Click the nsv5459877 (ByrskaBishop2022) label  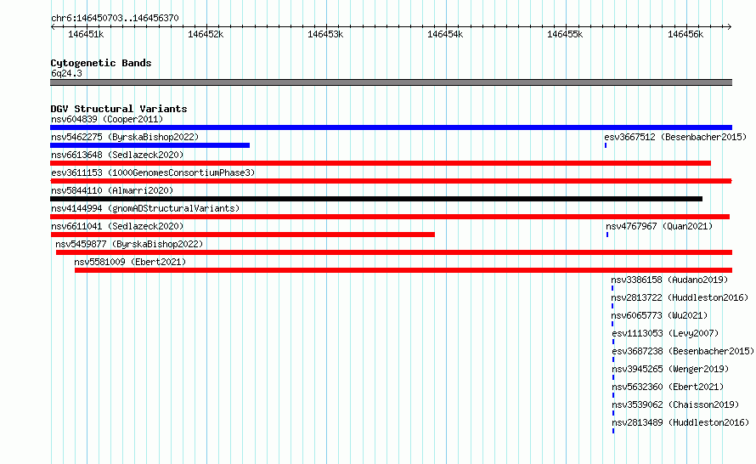pos(129,244)
